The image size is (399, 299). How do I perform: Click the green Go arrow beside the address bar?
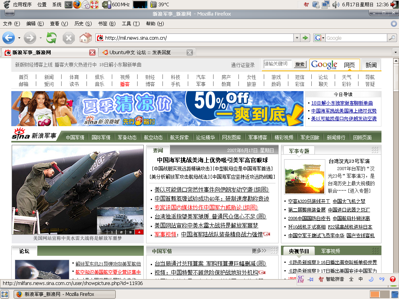(x=305, y=38)
